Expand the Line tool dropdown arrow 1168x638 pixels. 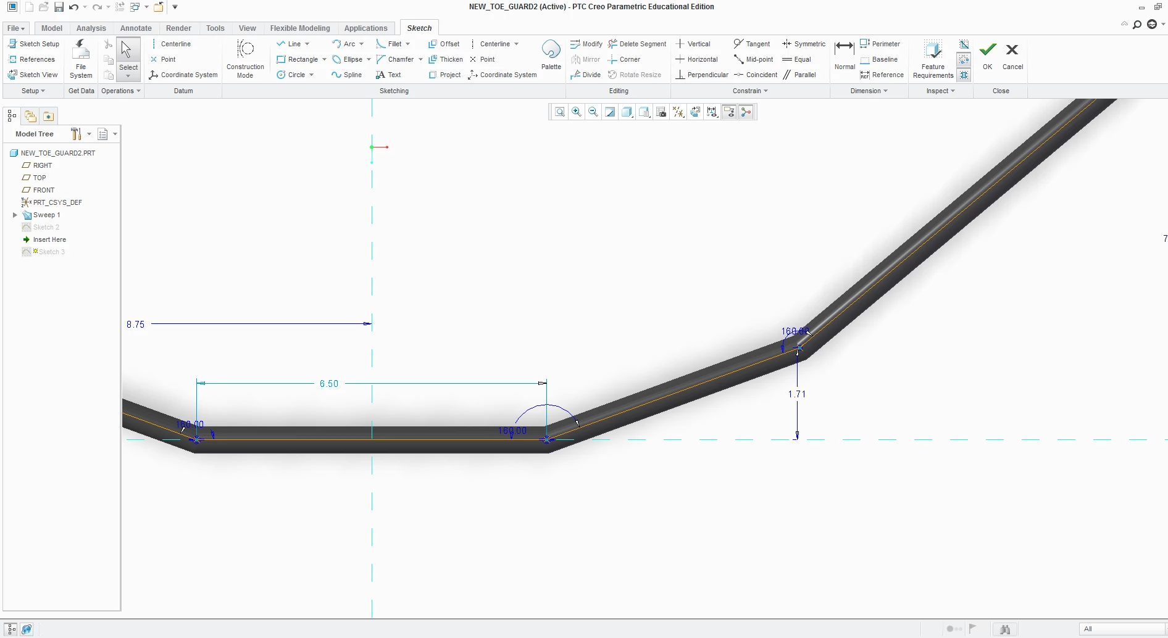tap(307, 44)
